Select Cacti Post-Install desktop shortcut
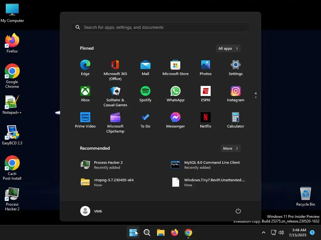Image resolution: width=321 pixels, height=240 pixels. [x=12, y=168]
